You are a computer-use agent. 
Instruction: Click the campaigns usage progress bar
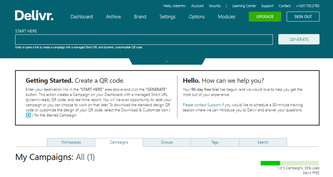click(x=290, y=163)
